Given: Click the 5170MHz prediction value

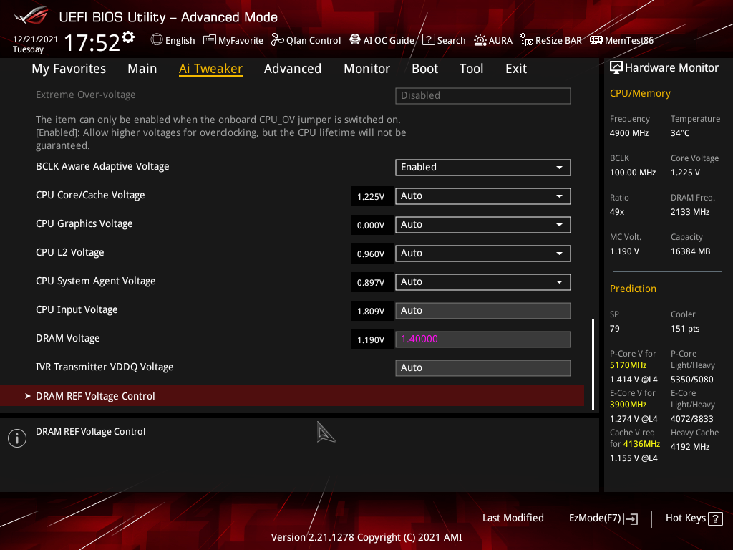Looking at the screenshot, I should (628, 365).
